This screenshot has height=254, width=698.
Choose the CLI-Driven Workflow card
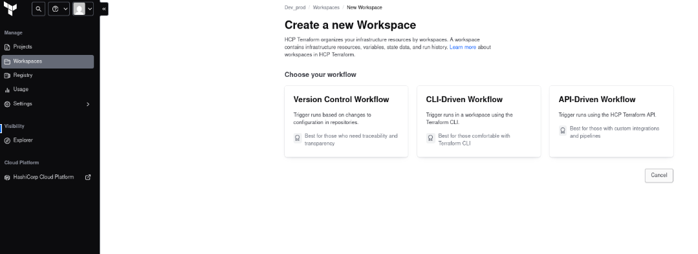[479, 122]
